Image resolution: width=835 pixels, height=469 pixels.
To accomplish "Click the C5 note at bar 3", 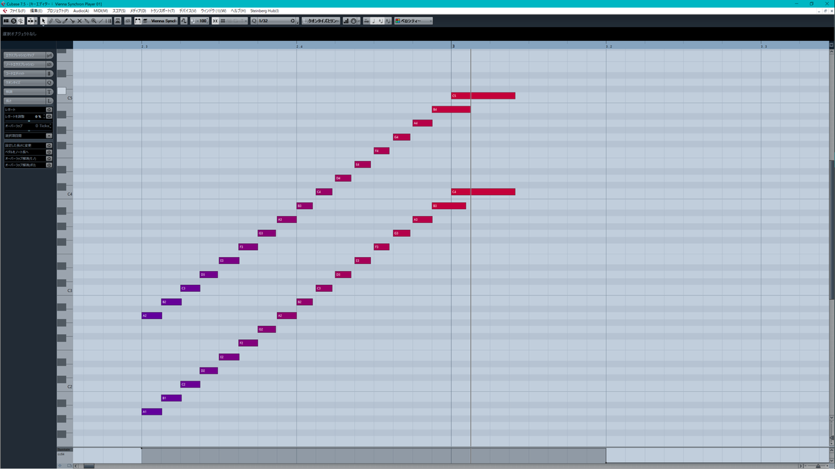I will (483, 96).
